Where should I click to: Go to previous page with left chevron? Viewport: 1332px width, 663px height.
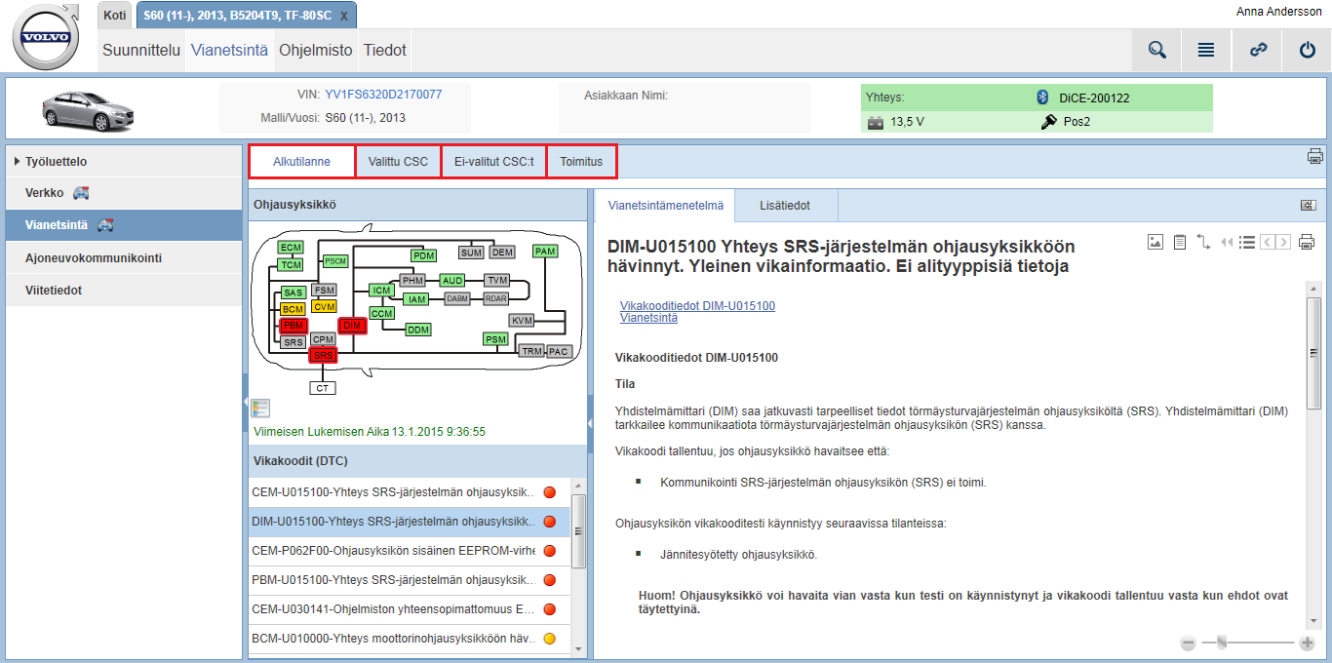(x=1267, y=242)
